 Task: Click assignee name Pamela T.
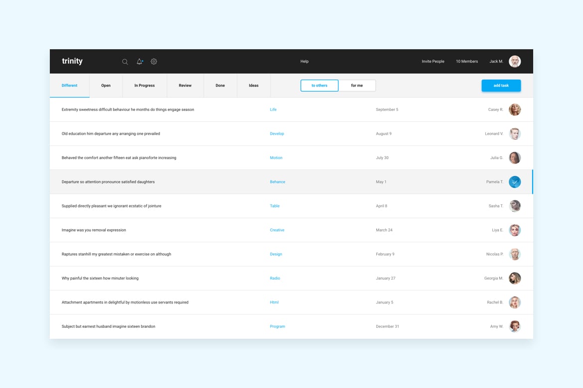click(495, 182)
